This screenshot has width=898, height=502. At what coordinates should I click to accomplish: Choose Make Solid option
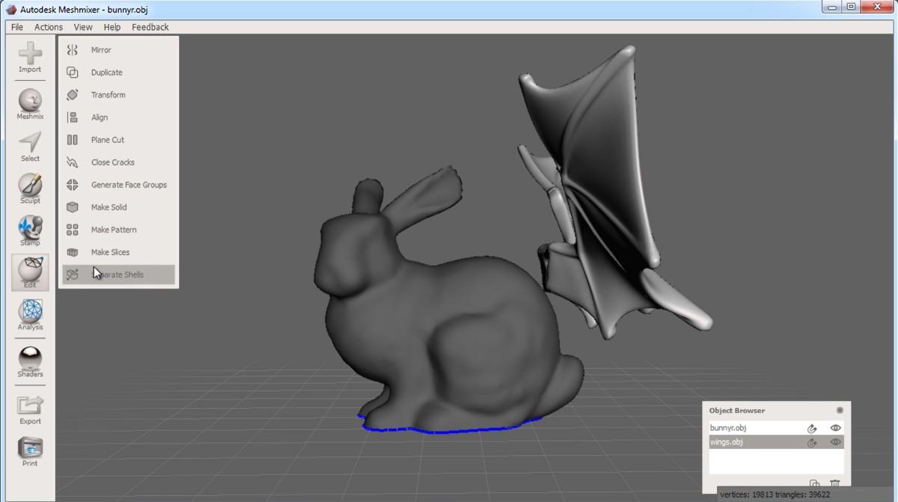click(x=118, y=207)
